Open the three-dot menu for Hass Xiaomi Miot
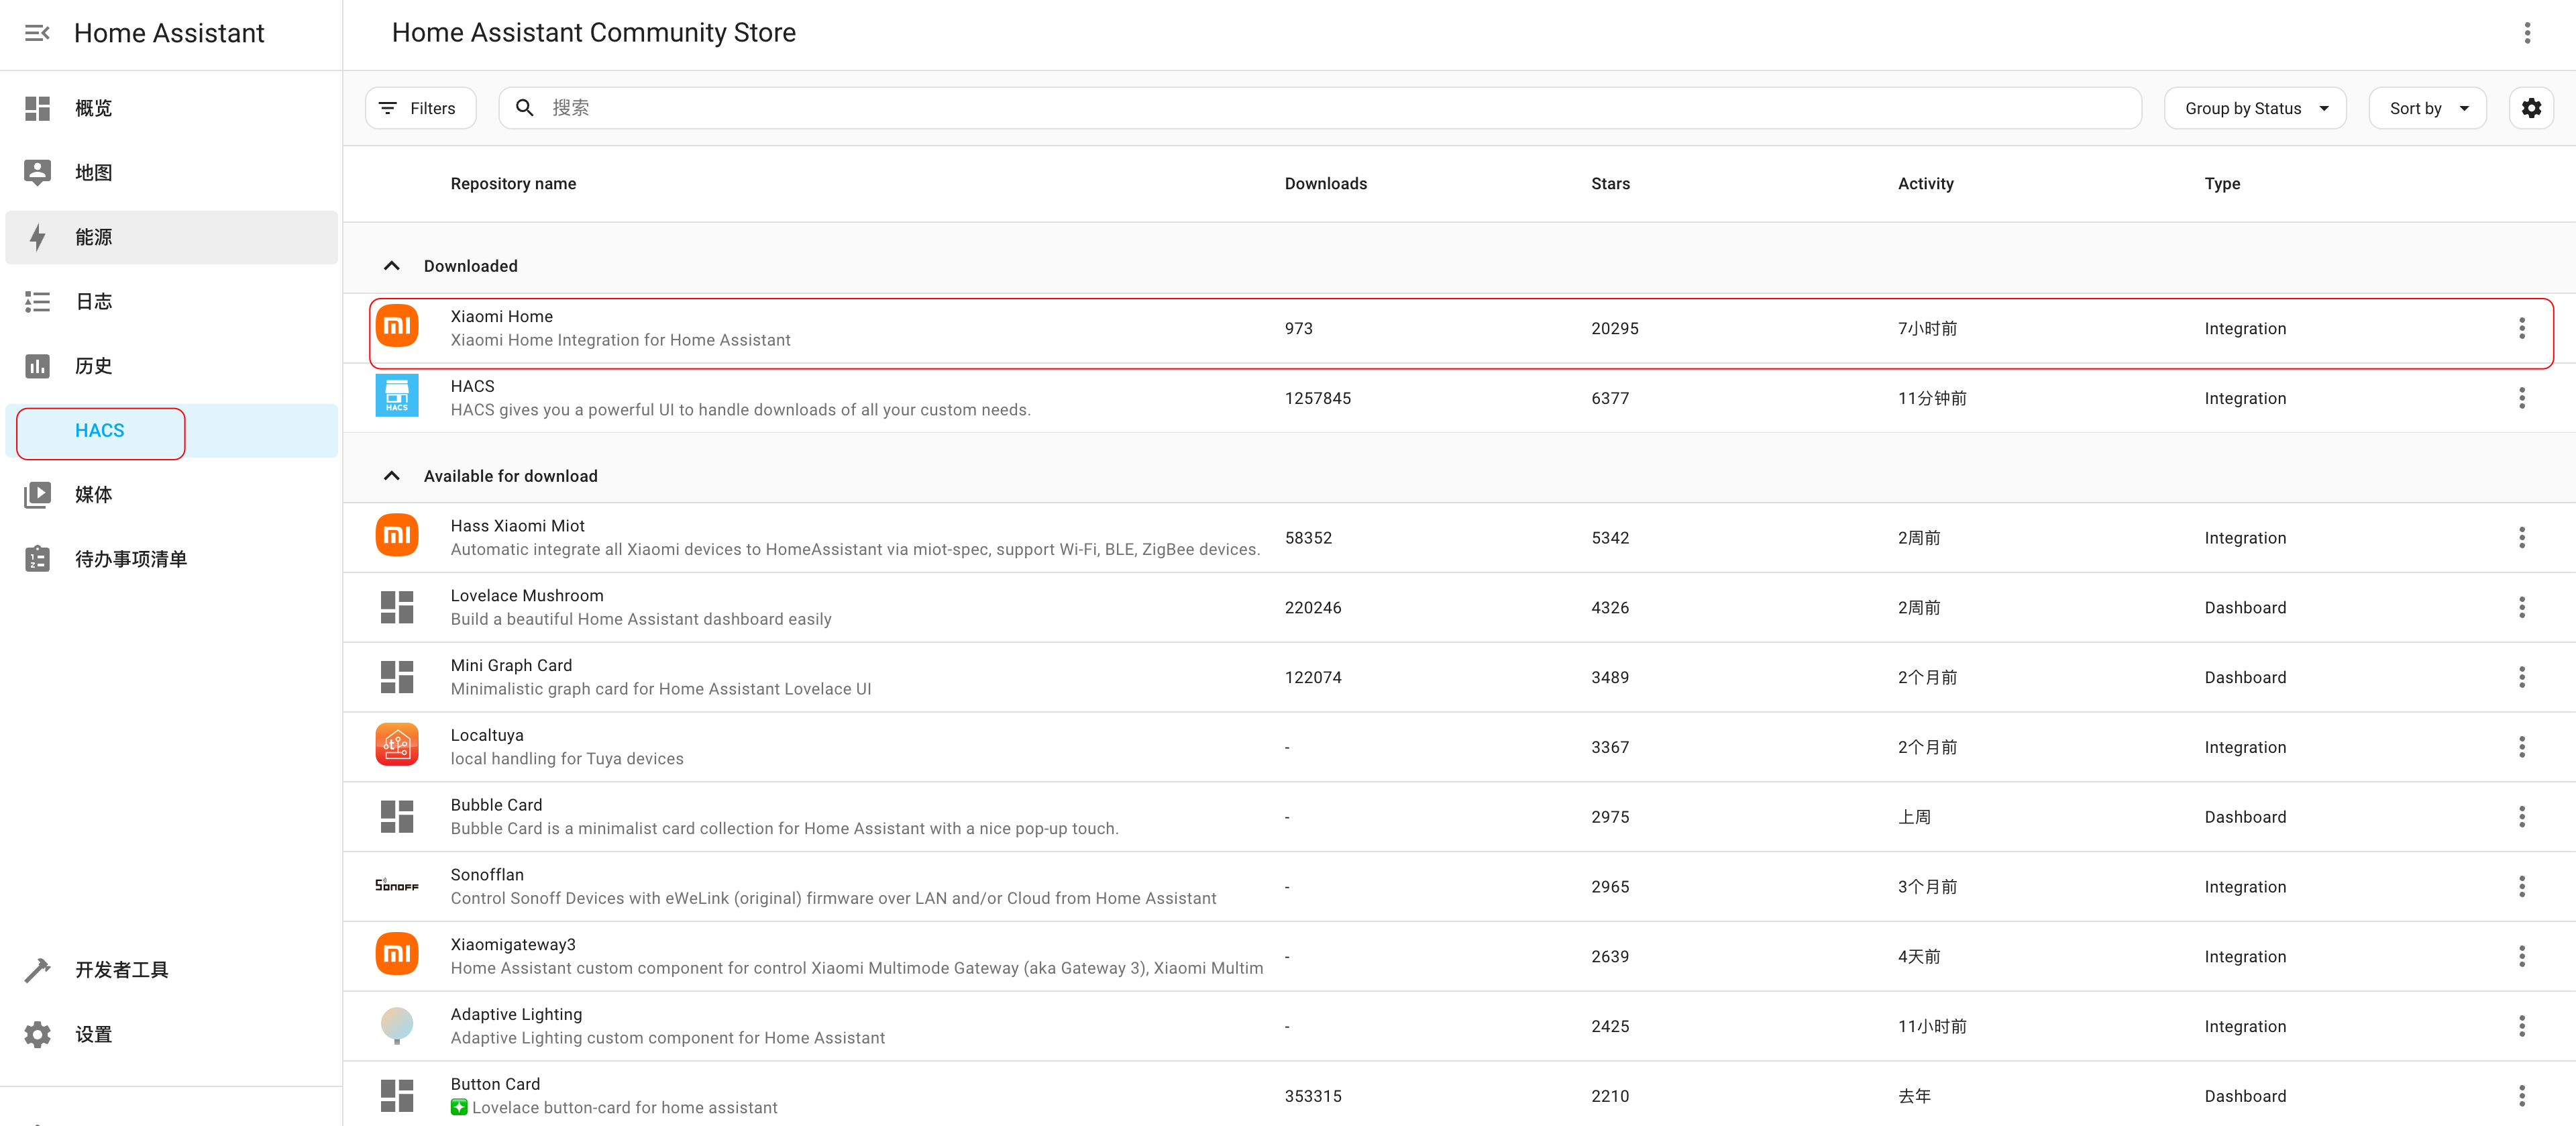 click(2521, 538)
